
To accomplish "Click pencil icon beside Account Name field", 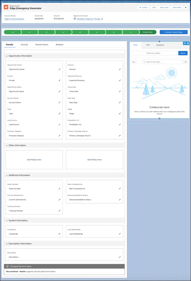I will (60, 102).
